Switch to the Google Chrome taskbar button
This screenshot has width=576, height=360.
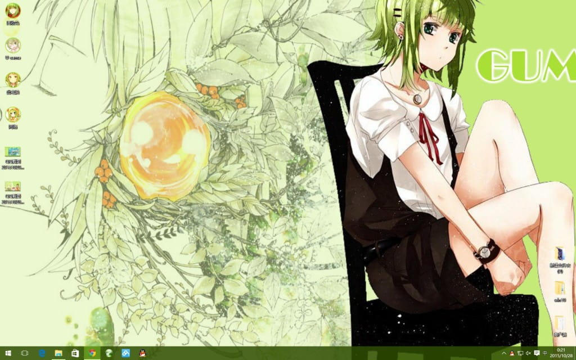tap(92, 353)
